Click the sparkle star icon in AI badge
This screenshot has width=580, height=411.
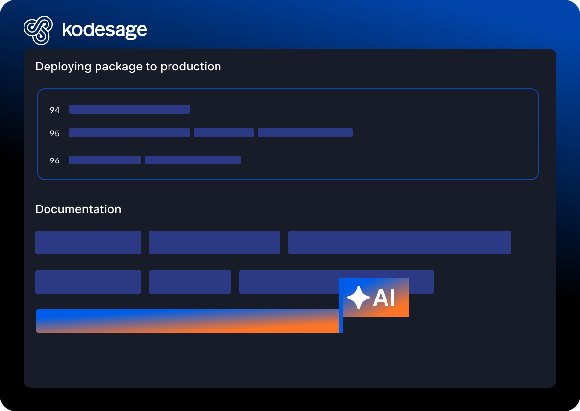click(x=358, y=297)
